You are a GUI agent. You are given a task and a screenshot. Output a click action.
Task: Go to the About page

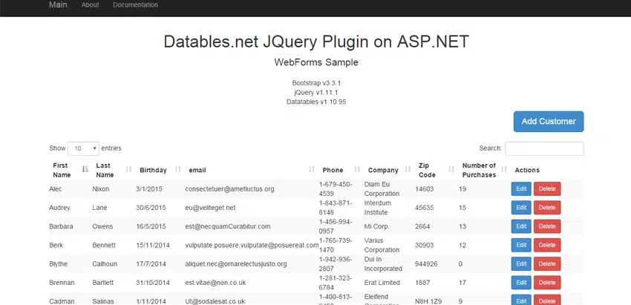click(x=90, y=5)
